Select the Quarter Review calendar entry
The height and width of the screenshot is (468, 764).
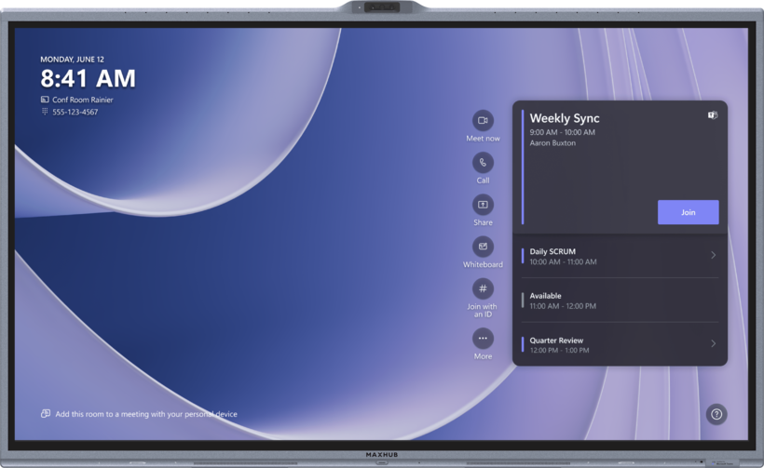(620, 344)
